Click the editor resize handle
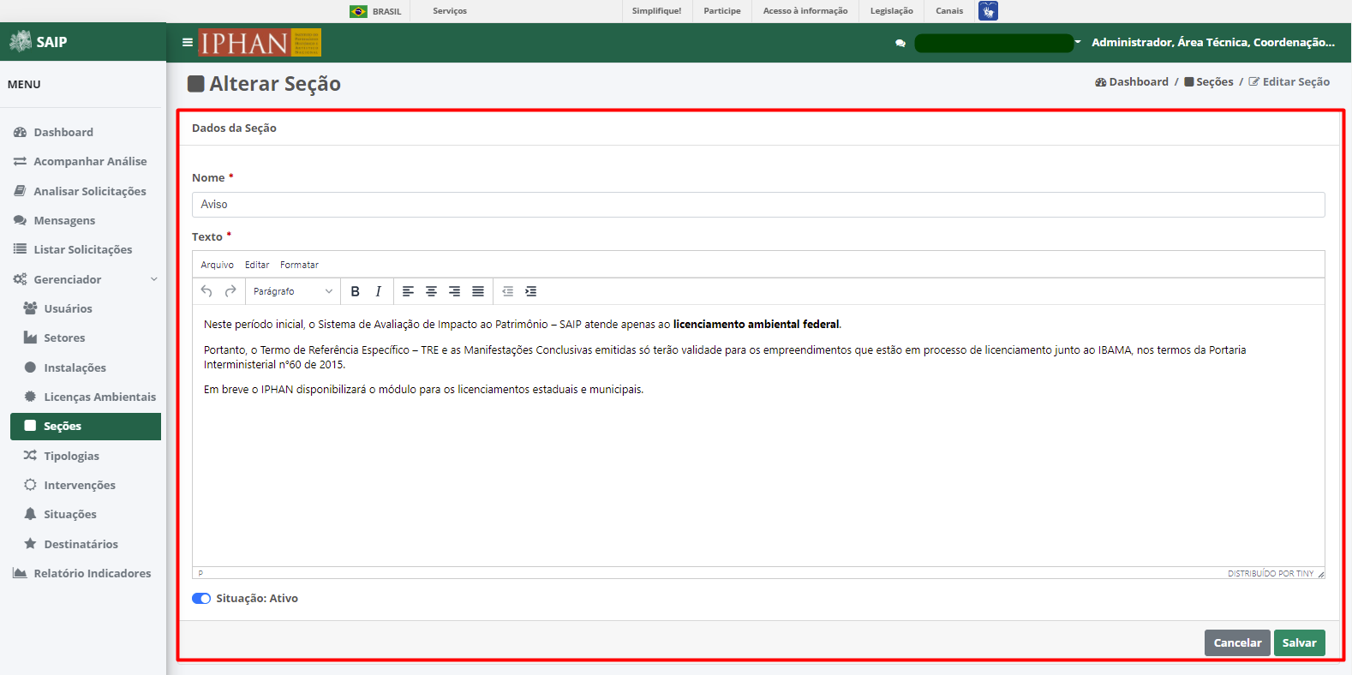1352x675 pixels. tap(1320, 574)
